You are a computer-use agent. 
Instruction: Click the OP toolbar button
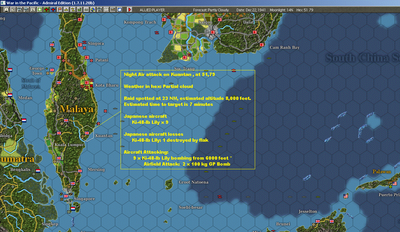point(106,10)
